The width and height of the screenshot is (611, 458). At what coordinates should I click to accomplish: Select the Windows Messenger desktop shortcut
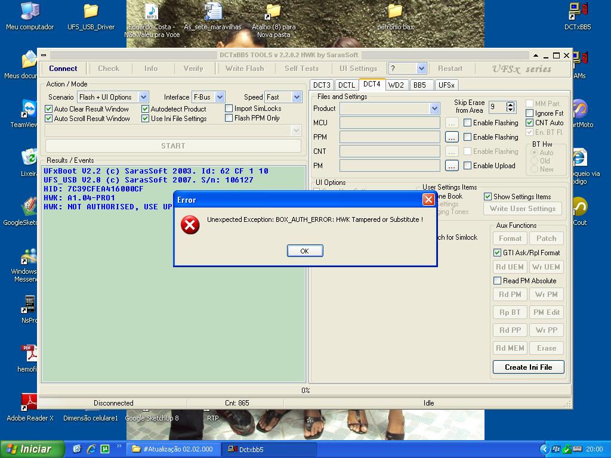point(29,256)
